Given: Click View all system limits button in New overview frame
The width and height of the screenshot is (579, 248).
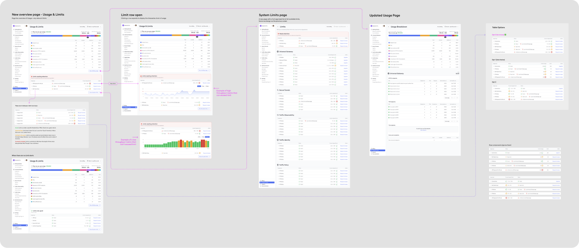Looking at the screenshot, I should point(95,92).
